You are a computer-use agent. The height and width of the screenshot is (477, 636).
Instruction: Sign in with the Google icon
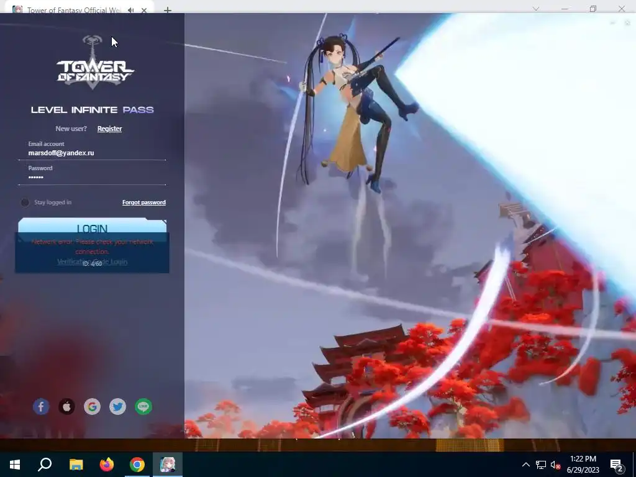[x=92, y=406]
